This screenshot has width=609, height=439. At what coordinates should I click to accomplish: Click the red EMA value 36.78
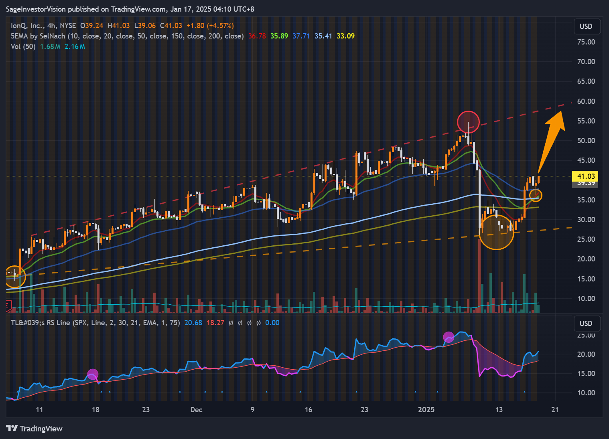(257, 36)
